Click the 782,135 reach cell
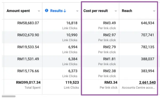This screenshot has width=160, height=98. (x=147, y=47)
